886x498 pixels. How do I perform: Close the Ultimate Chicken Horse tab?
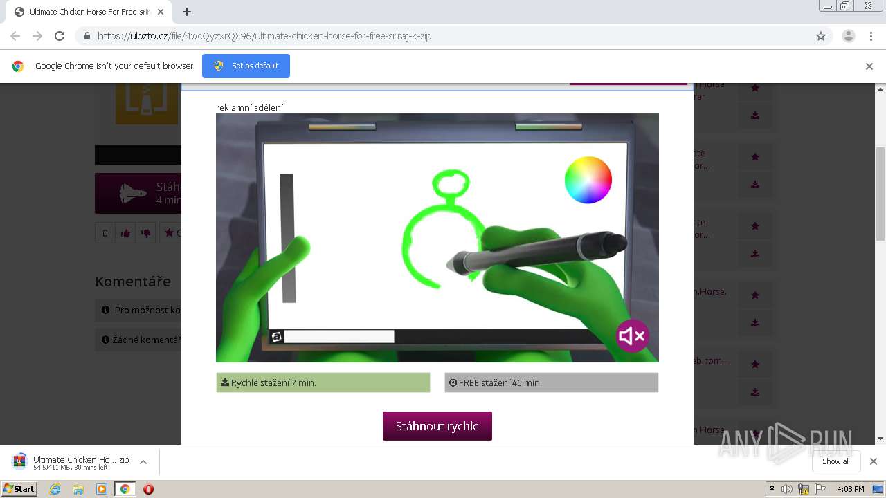click(161, 12)
